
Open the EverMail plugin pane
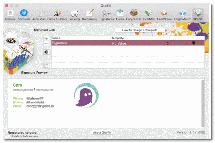(149, 15)
